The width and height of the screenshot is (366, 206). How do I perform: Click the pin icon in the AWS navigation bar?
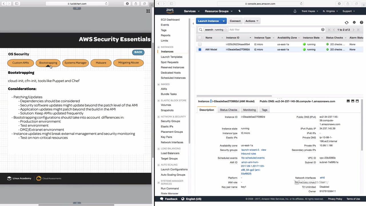click(x=239, y=11)
